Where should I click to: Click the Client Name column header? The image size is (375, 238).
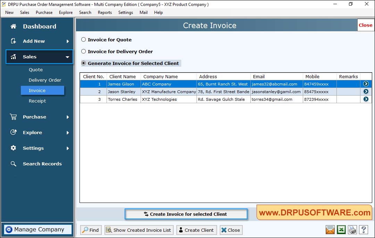coord(124,76)
